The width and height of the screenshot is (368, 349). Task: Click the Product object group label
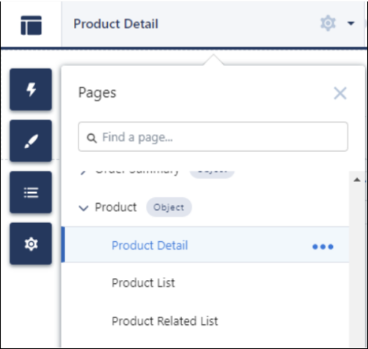pos(116,207)
